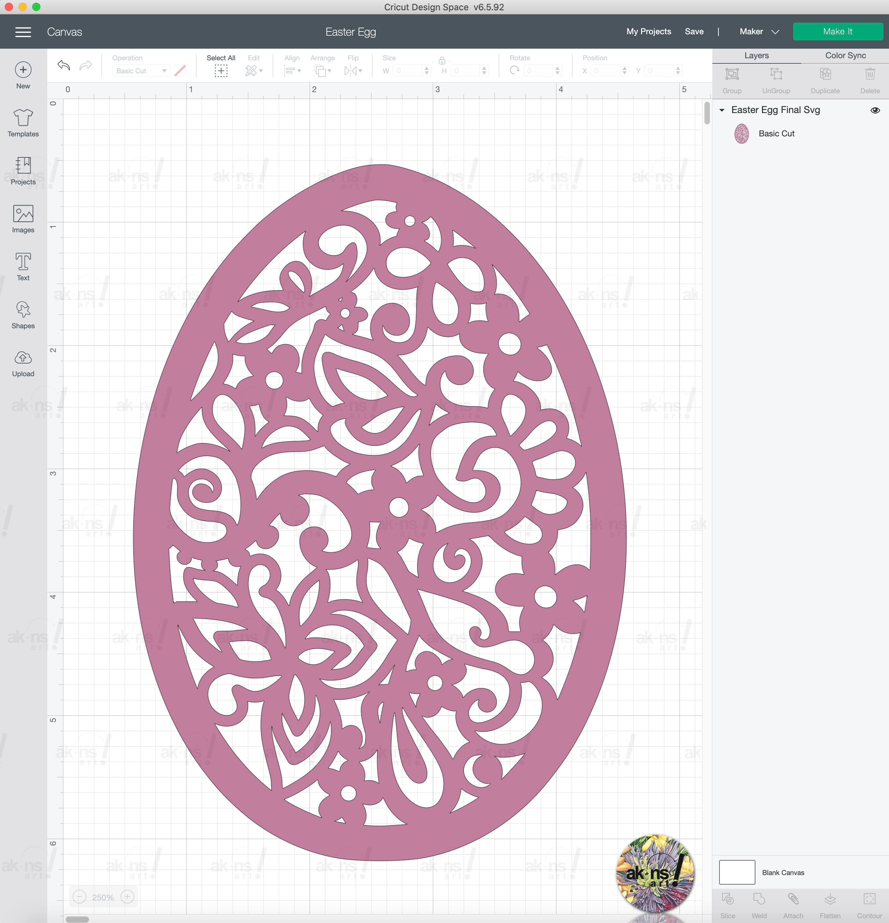The image size is (889, 923).
Task: Open the hamburger menu beside Canvas
Action: [23, 32]
